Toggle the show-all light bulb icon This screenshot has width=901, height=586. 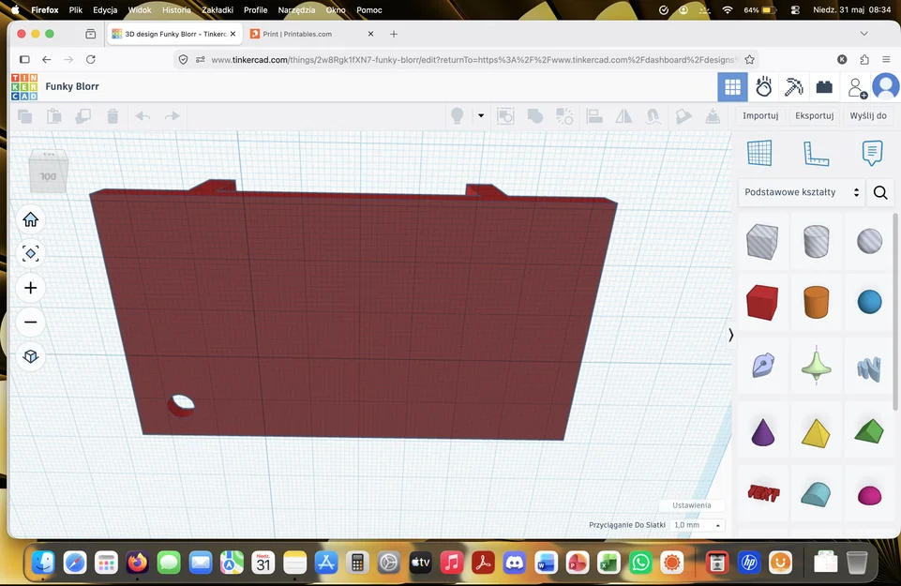click(x=457, y=116)
